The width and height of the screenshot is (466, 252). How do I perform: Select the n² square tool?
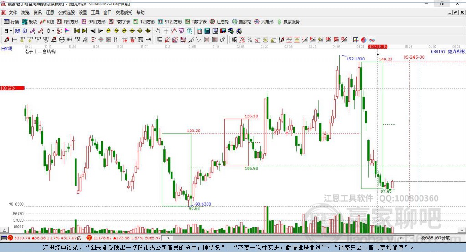click(77, 40)
